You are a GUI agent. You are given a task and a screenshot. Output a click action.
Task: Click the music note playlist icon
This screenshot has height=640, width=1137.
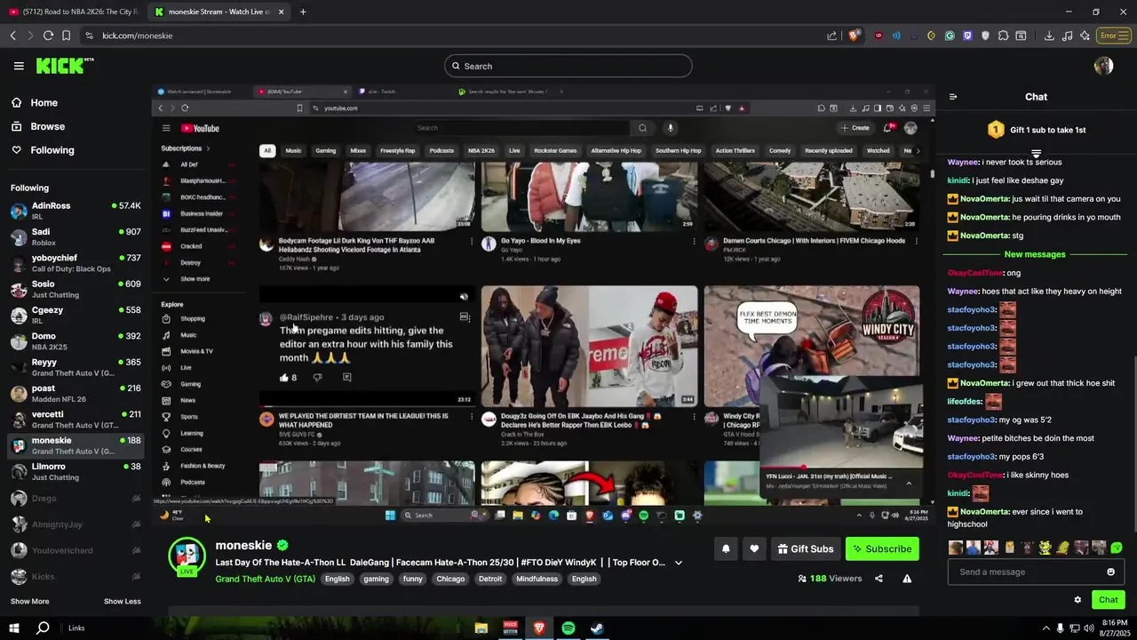coord(1067,36)
